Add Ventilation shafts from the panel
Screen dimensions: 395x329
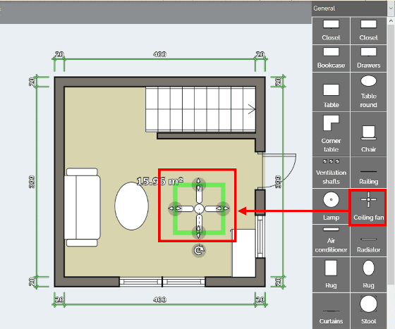(x=331, y=173)
